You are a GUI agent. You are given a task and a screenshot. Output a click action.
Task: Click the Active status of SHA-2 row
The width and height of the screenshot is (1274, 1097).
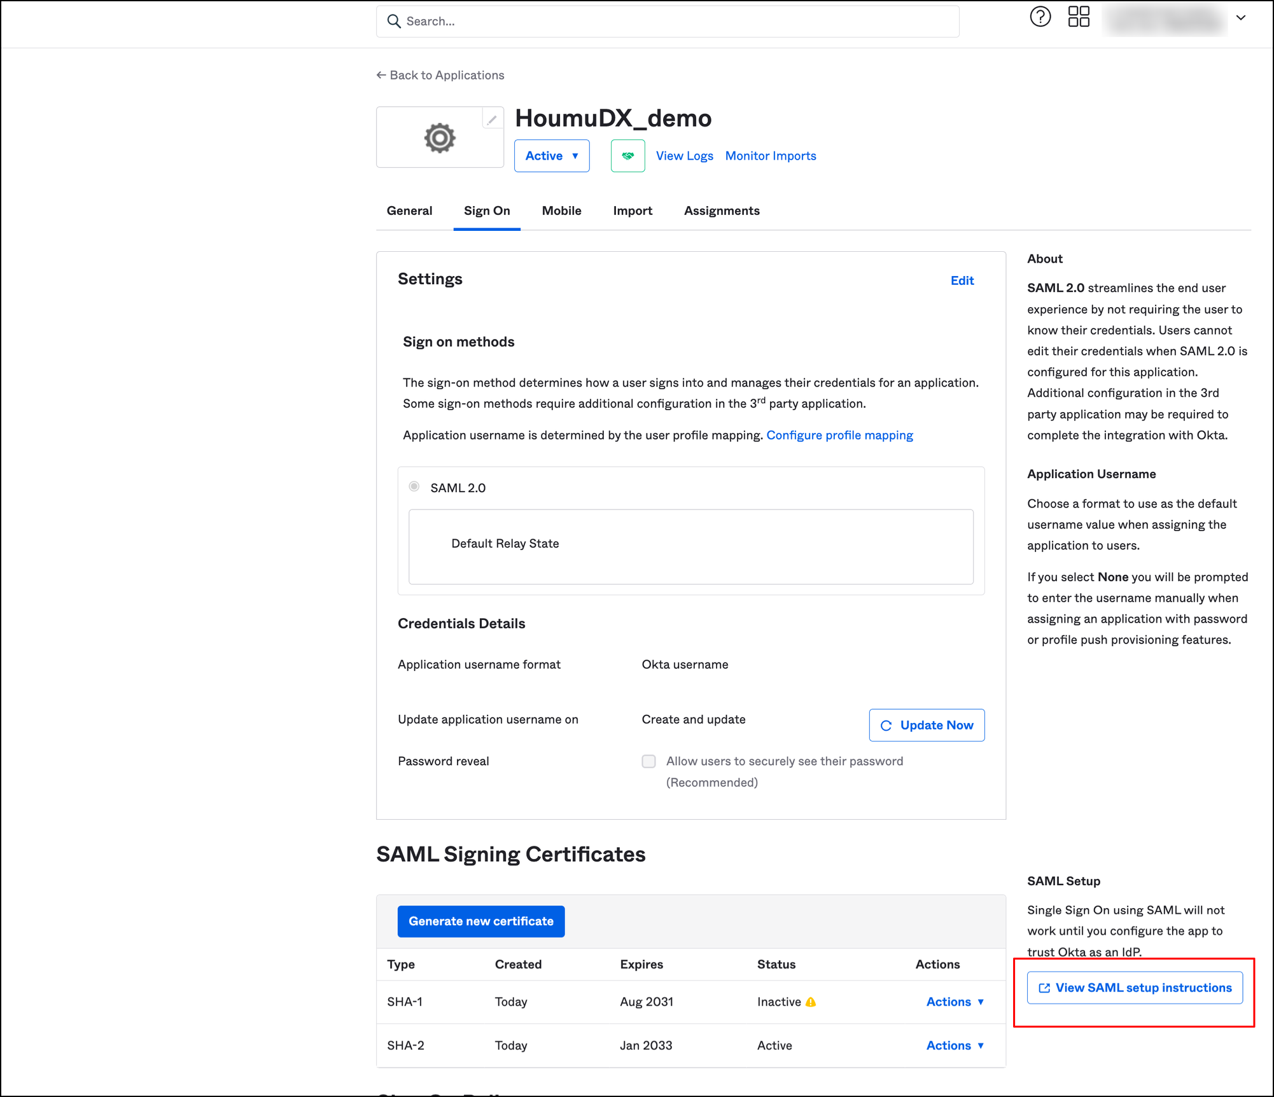pyautogui.click(x=774, y=1045)
